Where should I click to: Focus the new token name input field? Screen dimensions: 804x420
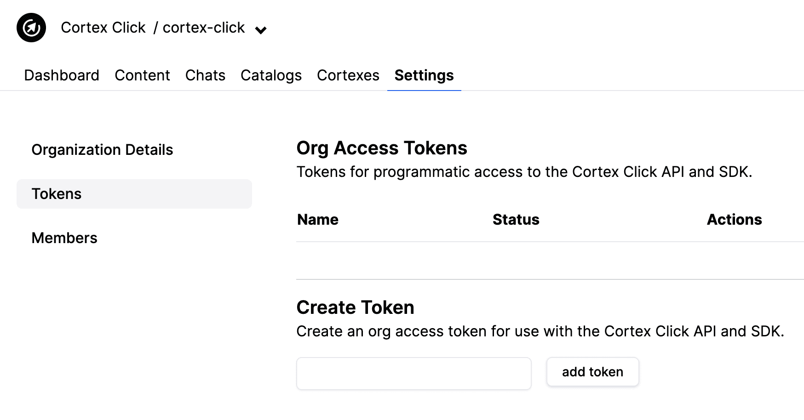click(x=414, y=374)
